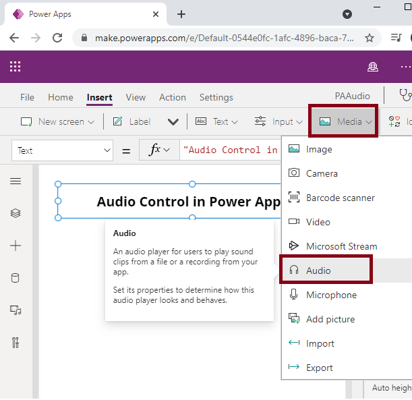Open the Text property selector dropdown
Image resolution: width=412 pixels, height=400 pixels.
coord(62,150)
